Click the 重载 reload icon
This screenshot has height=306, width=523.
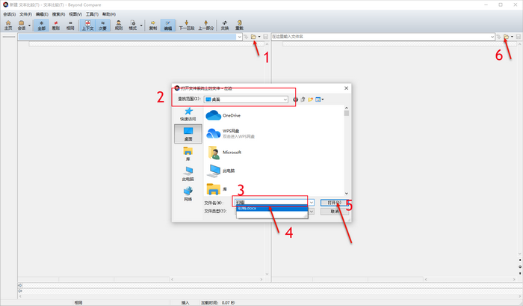(239, 25)
